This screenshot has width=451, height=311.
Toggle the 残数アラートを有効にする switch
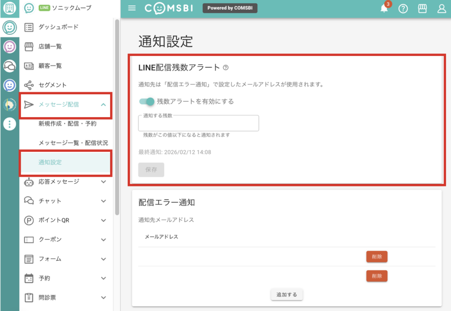tap(147, 101)
